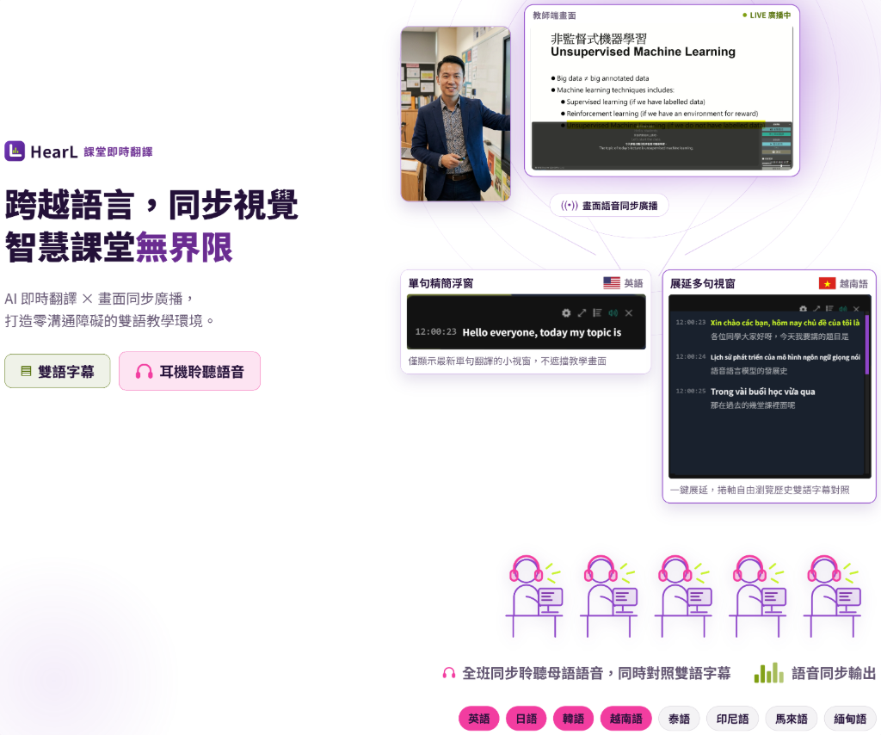Image resolution: width=881 pixels, height=735 pixels.
Task: Click the headphone icon in the 耳機聆聽語音 button
Action: tap(144, 371)
